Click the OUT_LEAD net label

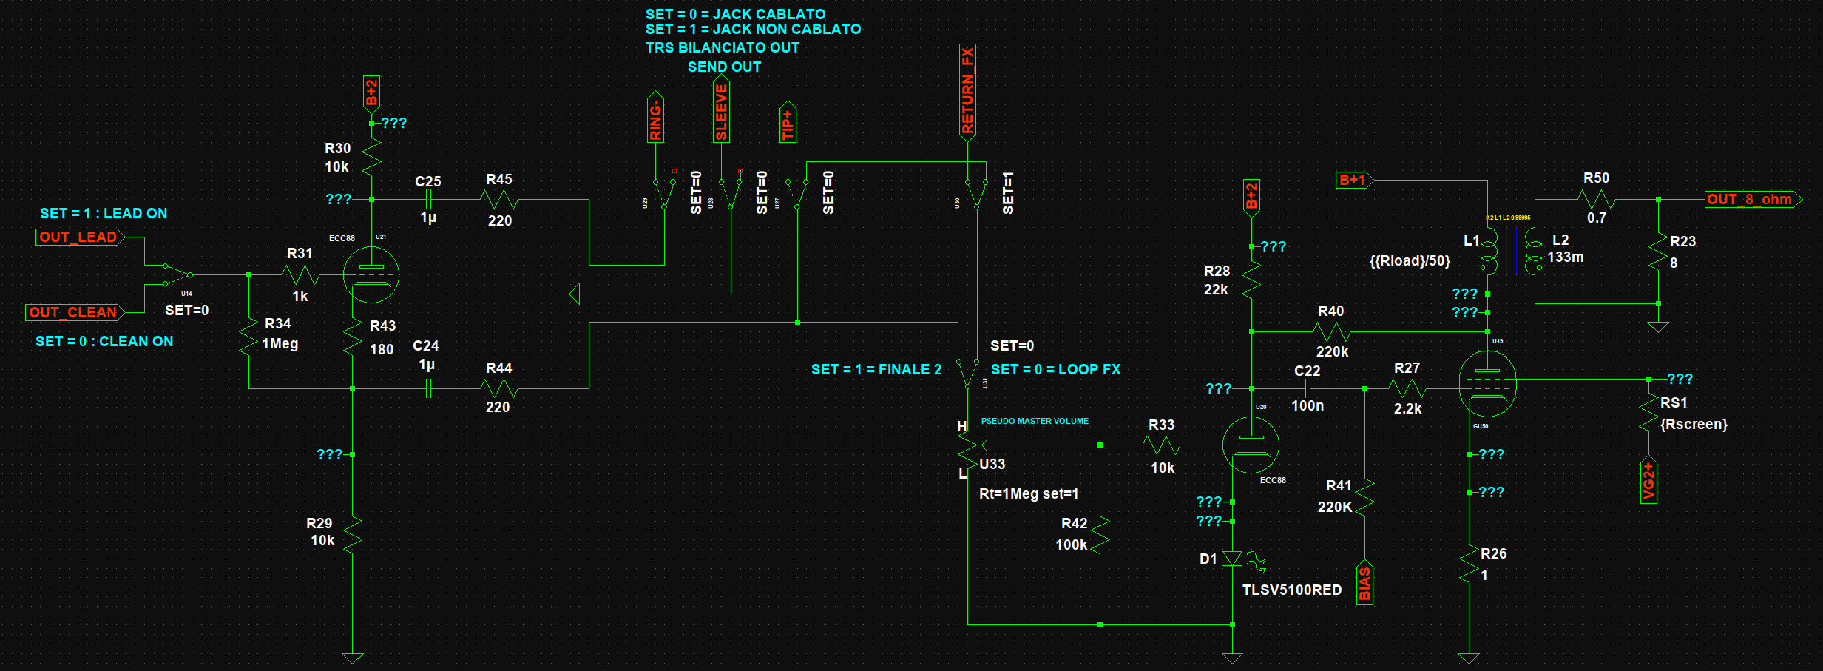[79, 237]
